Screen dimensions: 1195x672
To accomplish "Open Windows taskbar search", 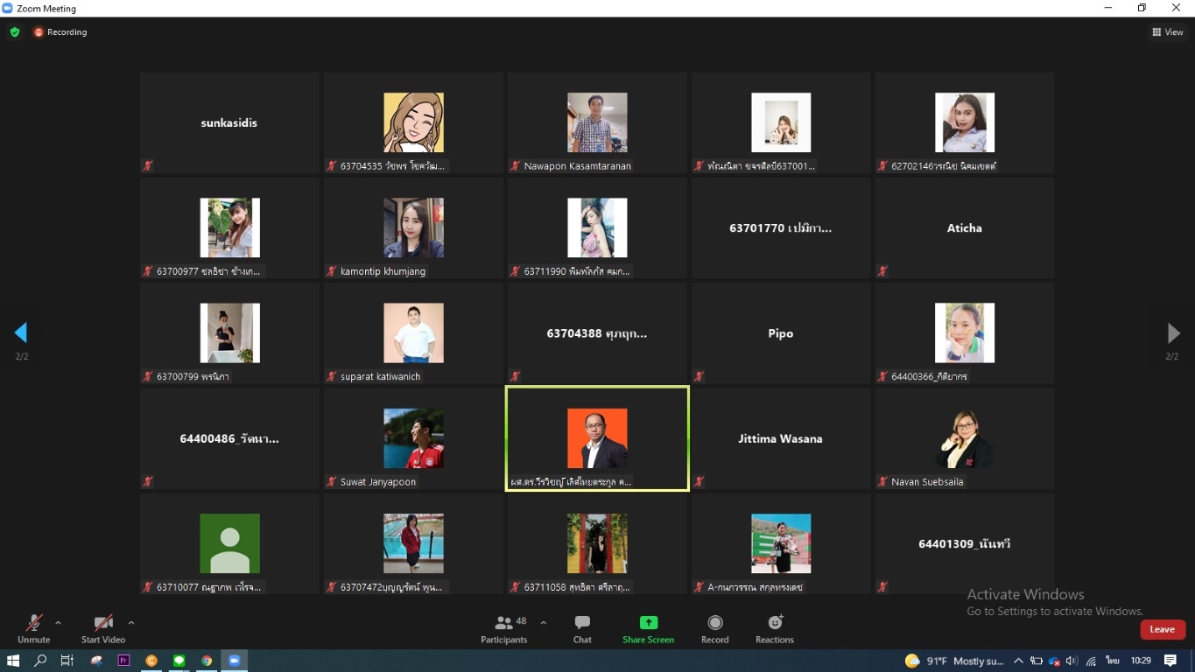I will 40,661.
